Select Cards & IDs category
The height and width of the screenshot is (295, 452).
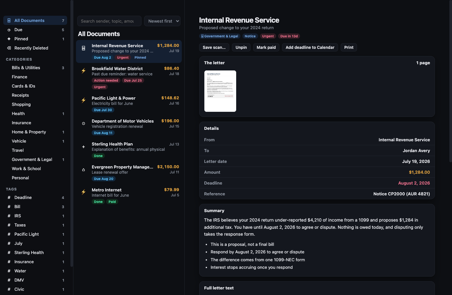coord(35,86)
